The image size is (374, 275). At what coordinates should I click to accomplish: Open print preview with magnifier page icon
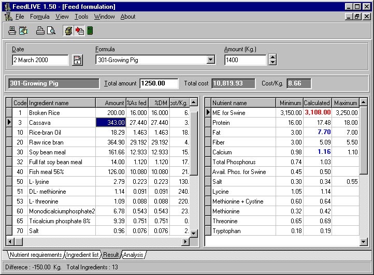(51, 31)
